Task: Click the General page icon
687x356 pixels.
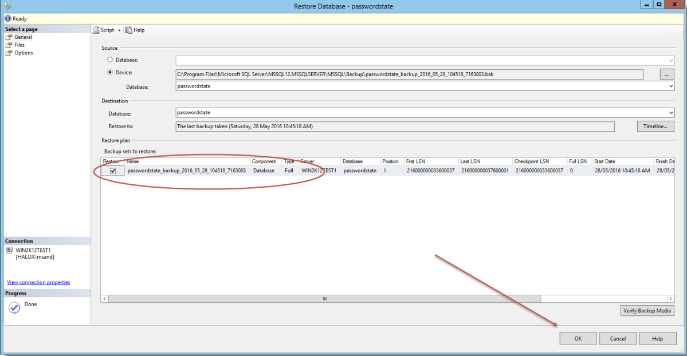Action: tap(9, 37)
